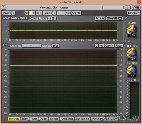Expand the Routing dropdown arrow
Image resolution: width=142 pixels, height=124 pixels.
coord(54,13)
